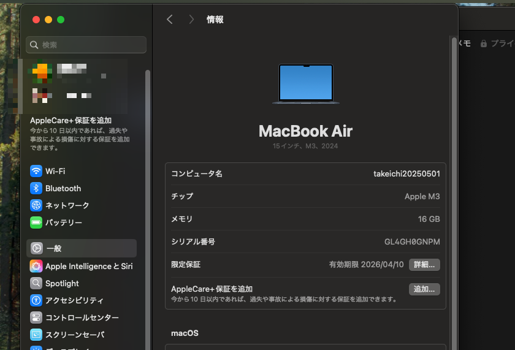Click the green zoom window button
Image resolution: width=515 pixels, height=350 pixels.
[x=61, y=20]
